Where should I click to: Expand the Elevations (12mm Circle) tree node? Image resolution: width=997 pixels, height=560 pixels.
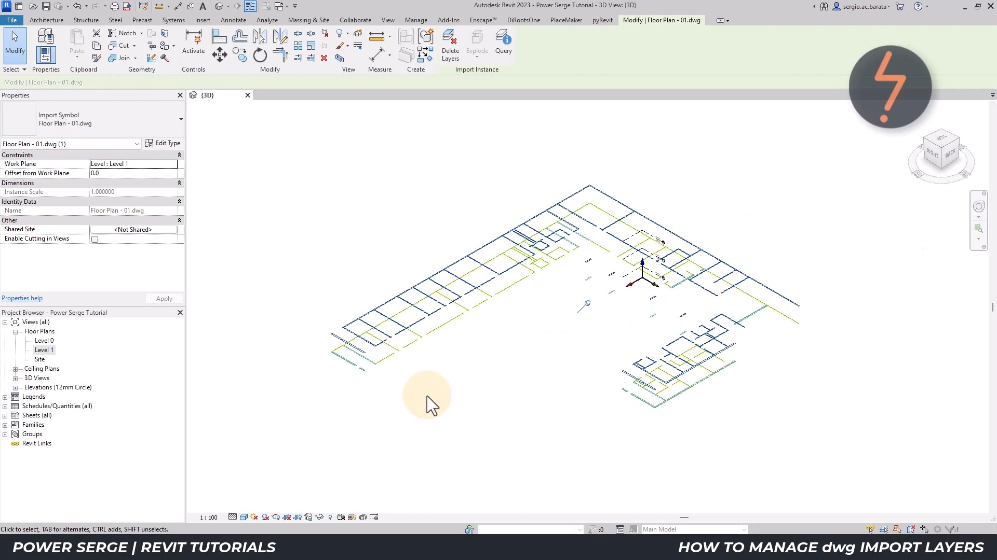16,387
